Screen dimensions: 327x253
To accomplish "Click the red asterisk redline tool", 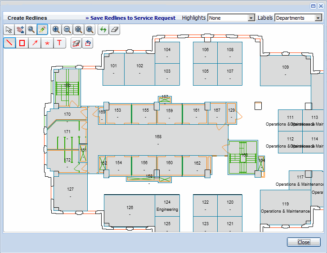I will [47, 43].
